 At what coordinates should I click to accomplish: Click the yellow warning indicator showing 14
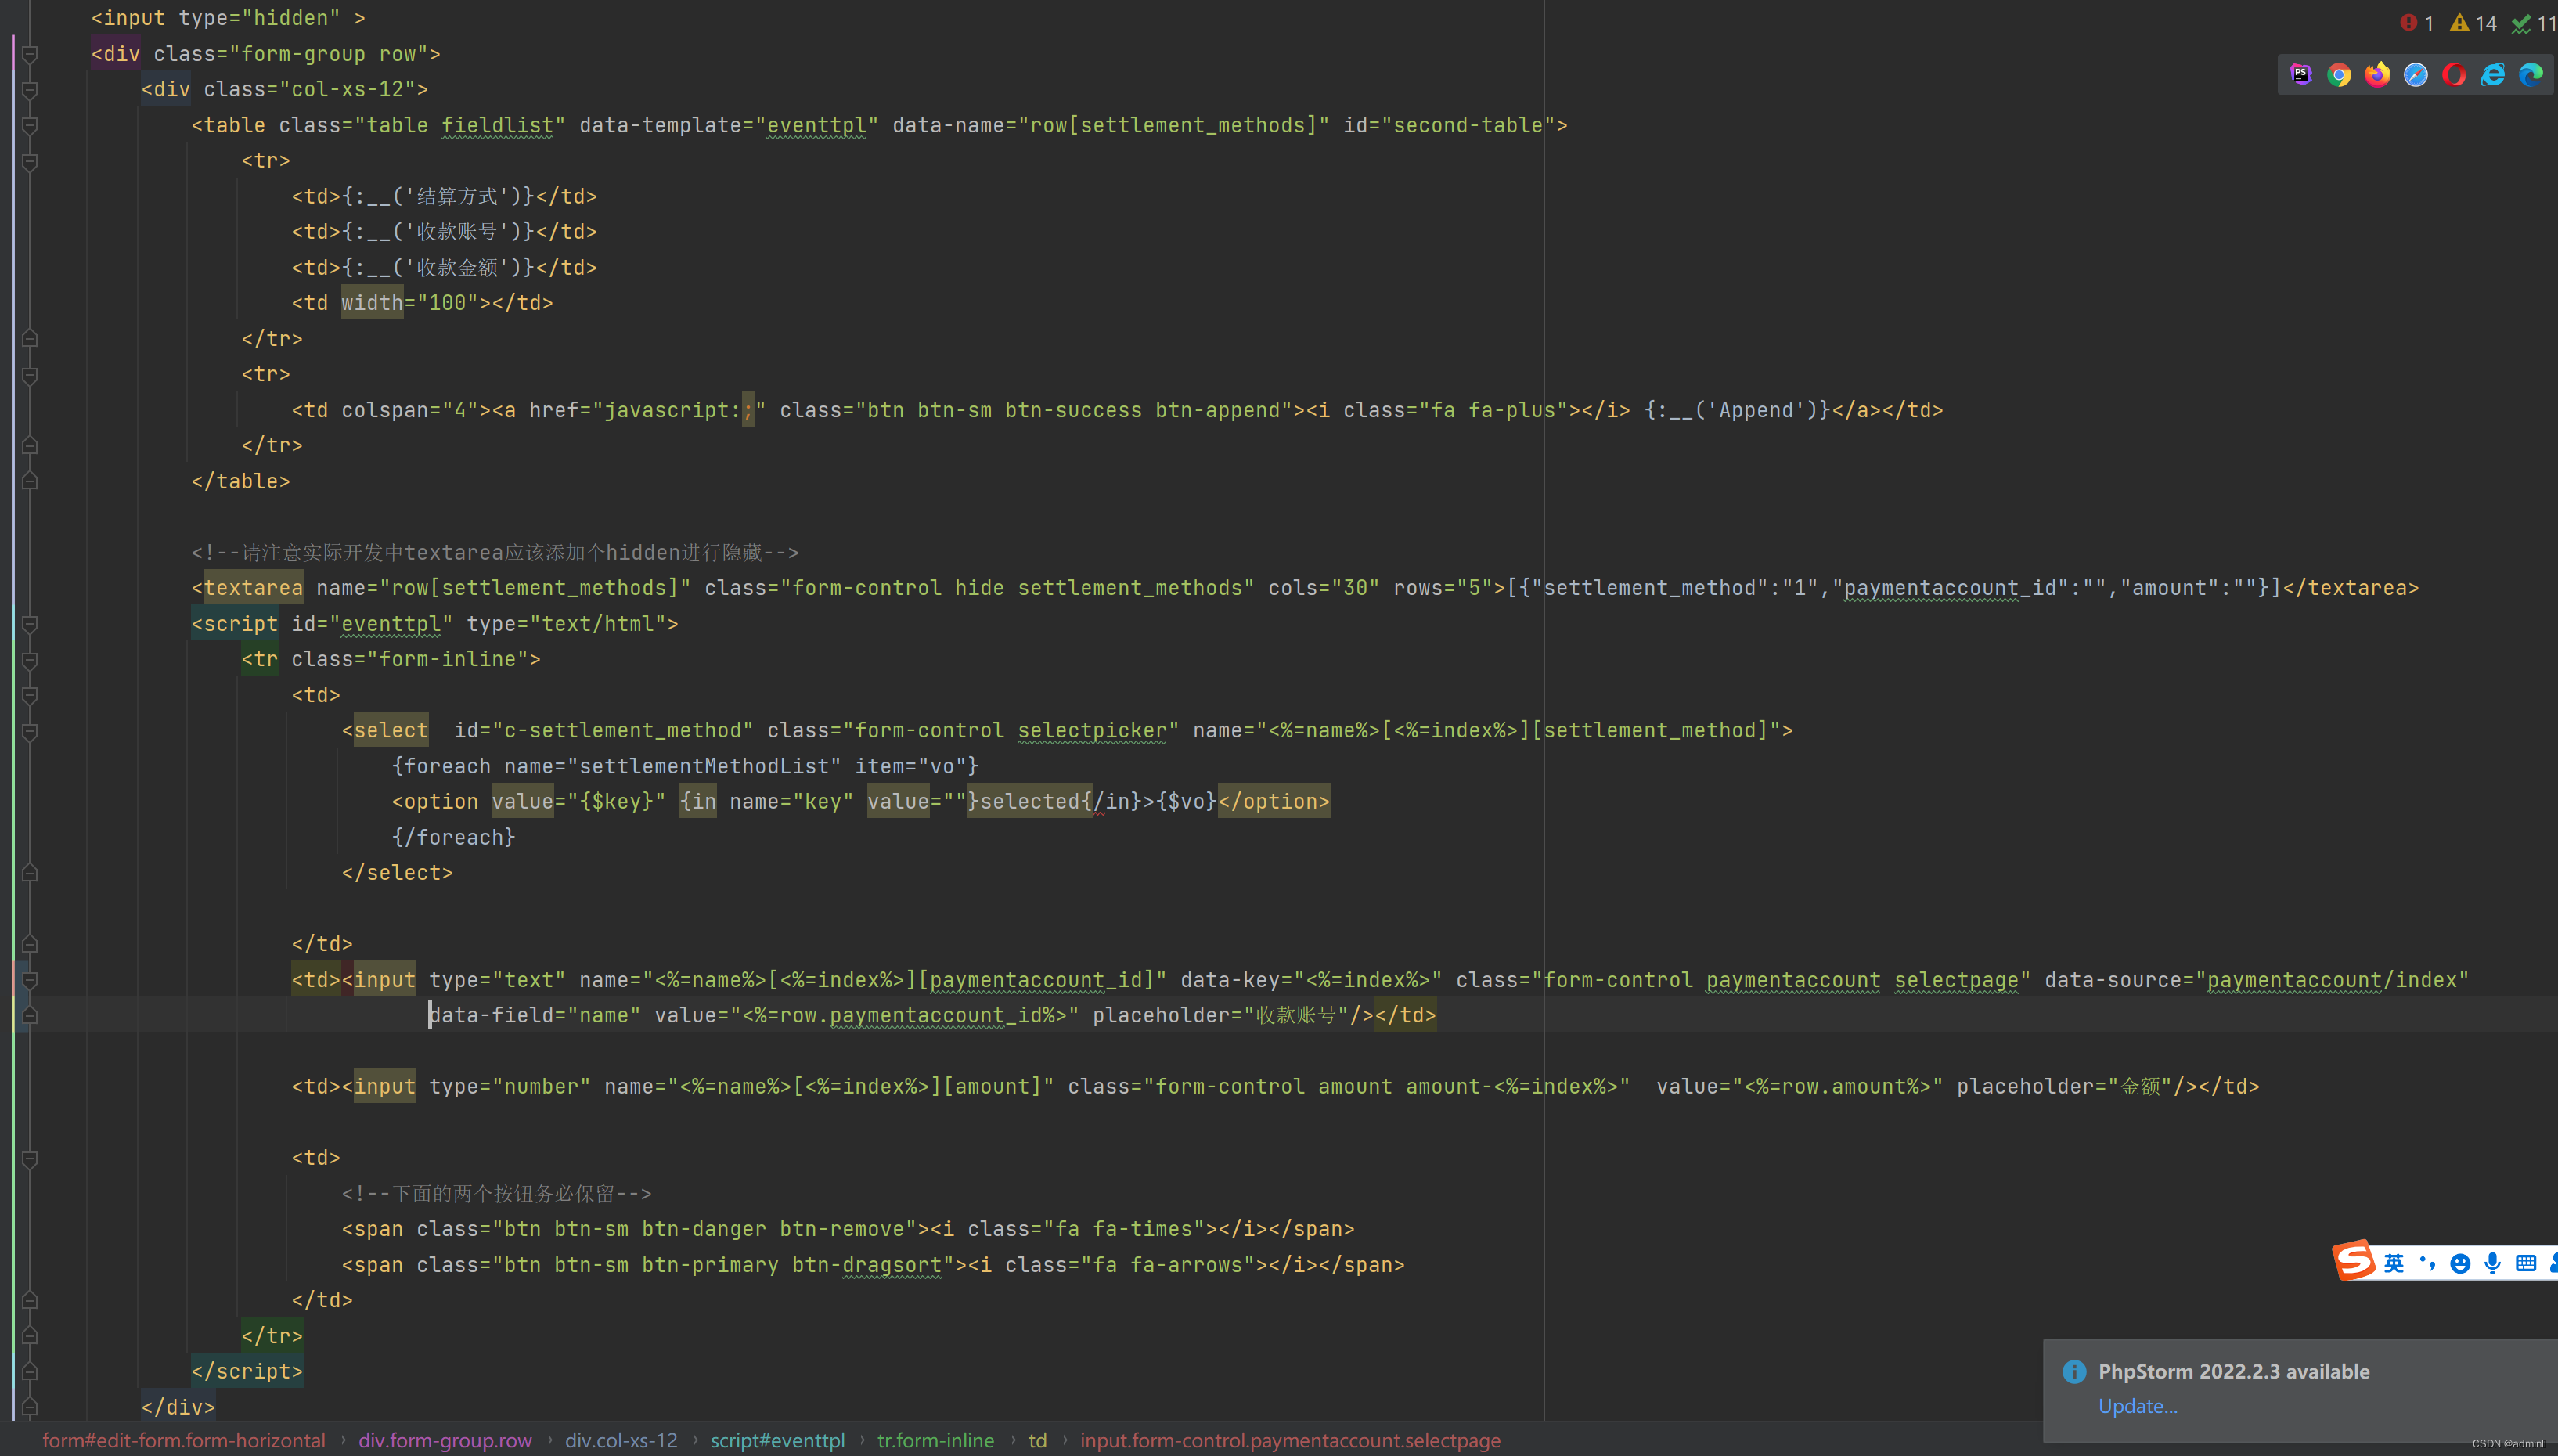pyautogui.click(x=2473, y=23)
